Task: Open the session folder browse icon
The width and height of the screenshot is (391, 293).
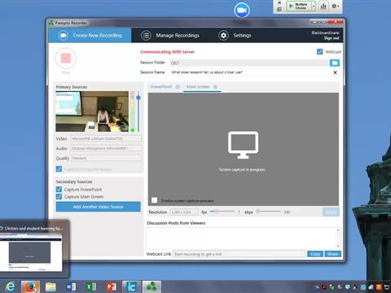Action: click(335, 63)
